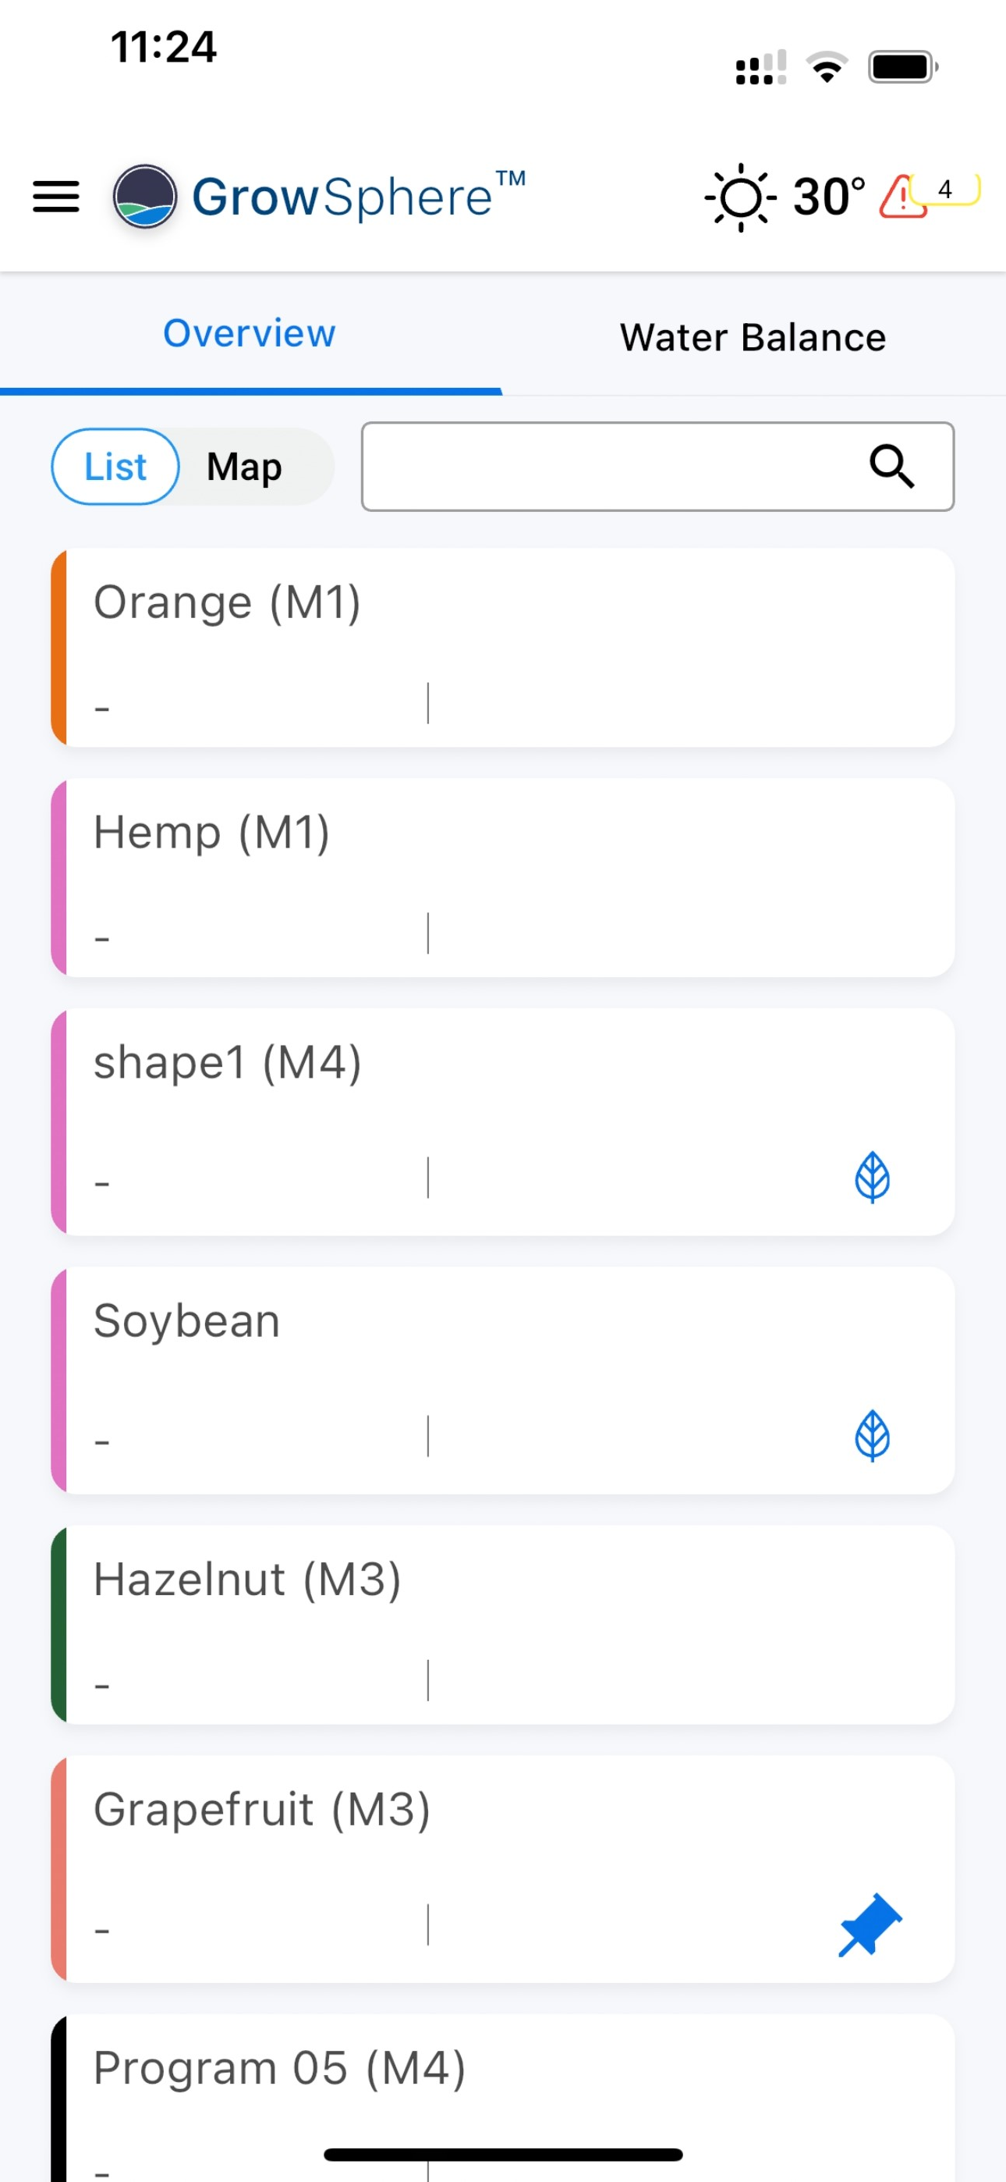Tap the leaf icon on shape1 (M4)
This screenshot has width=1006, height=2182.
pyautogui.click(x=872, y=1178)
